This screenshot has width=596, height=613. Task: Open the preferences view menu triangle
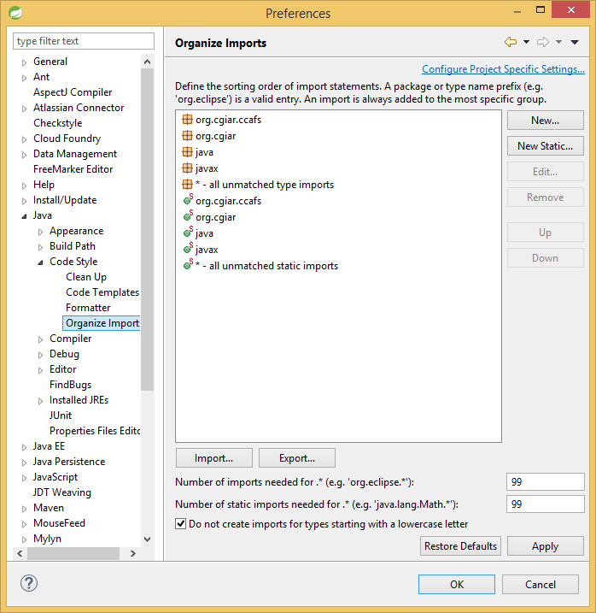(575, 42)
